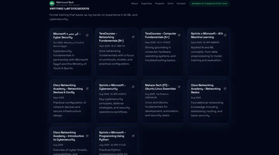Click 'Applied AI and ML concepts' description

click(206, 54)
